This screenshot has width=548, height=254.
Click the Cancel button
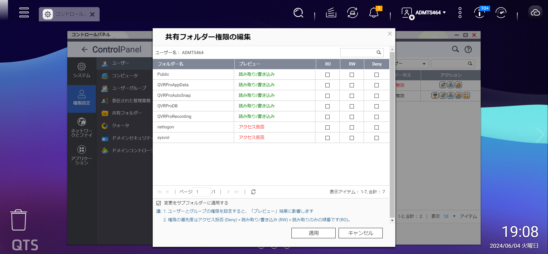point(360,233)
